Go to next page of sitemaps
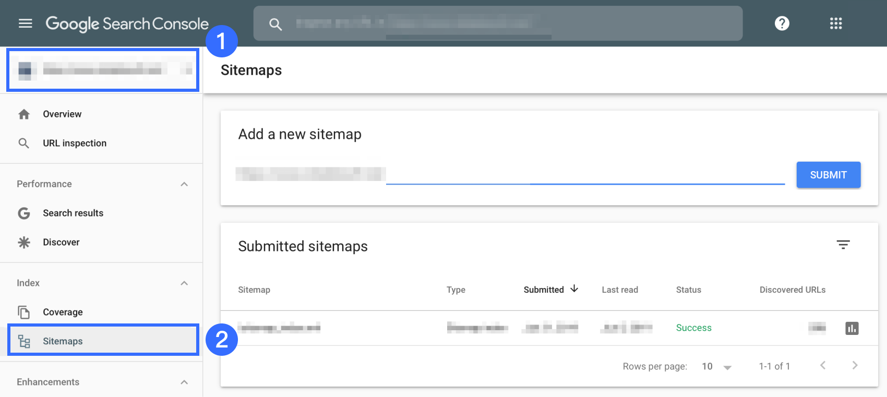Viewport: 887px width, 397px height. [855, 366]
